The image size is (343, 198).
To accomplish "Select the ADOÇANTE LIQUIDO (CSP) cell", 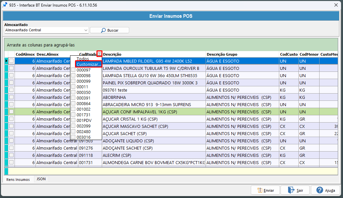I will click(154, 141).
